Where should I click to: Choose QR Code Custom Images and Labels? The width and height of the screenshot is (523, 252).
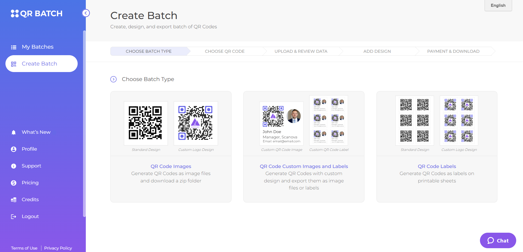(x=304, y=147)
